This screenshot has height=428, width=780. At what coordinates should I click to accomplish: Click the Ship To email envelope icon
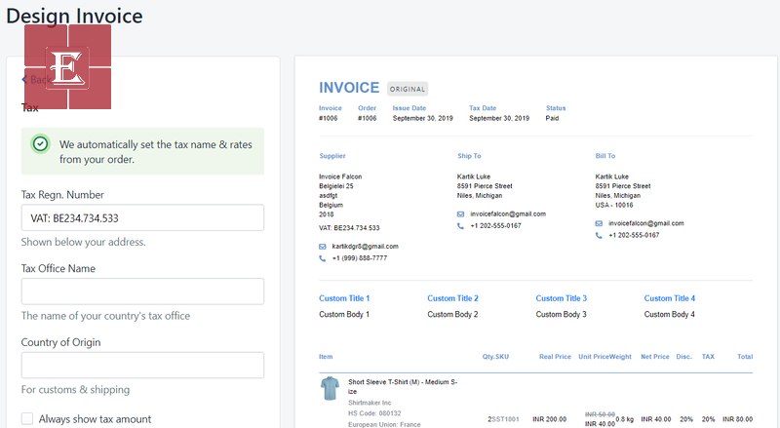[460, 214]
